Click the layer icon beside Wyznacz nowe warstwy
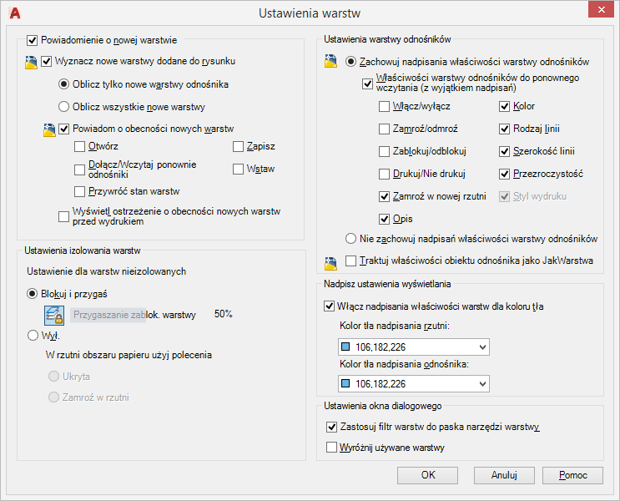Viewport: 620px width, 501px height. [x=32, y=61]
